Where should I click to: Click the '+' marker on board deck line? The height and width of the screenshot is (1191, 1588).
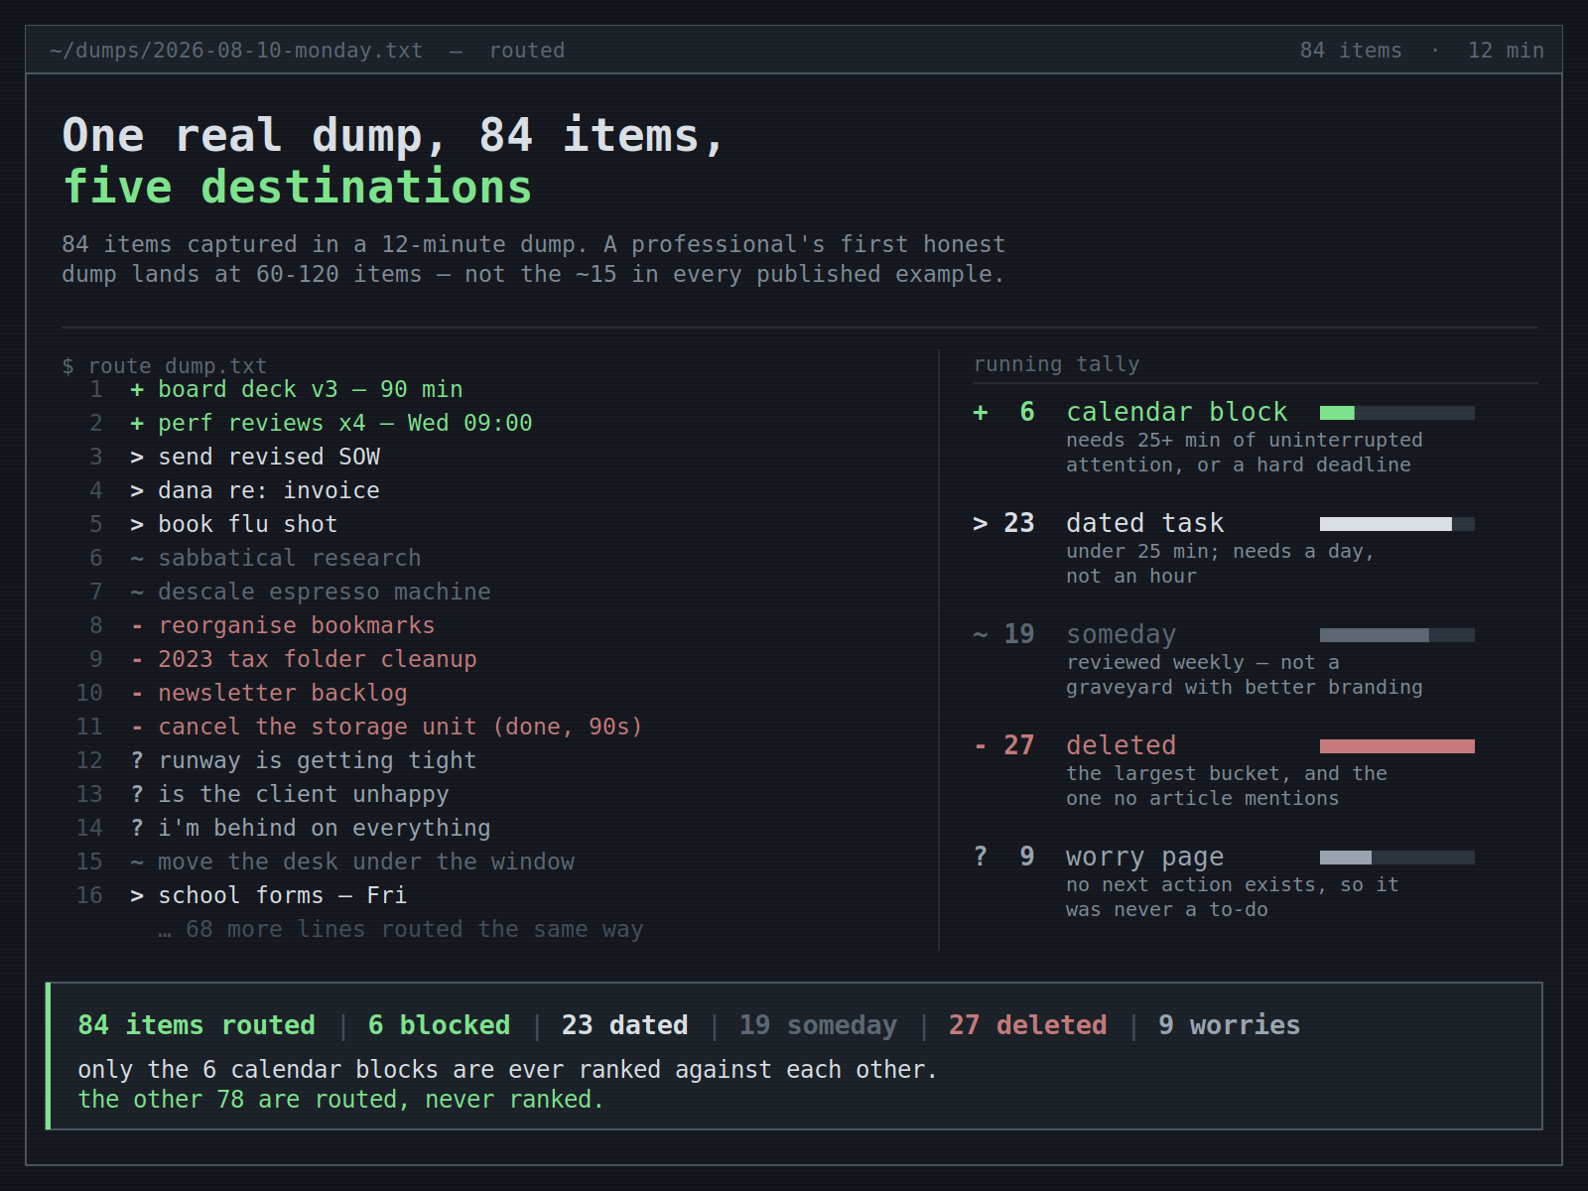[137, 389]
